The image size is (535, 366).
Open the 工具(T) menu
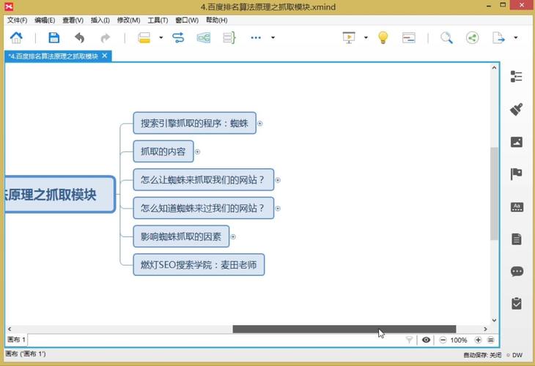coord(158,20)
